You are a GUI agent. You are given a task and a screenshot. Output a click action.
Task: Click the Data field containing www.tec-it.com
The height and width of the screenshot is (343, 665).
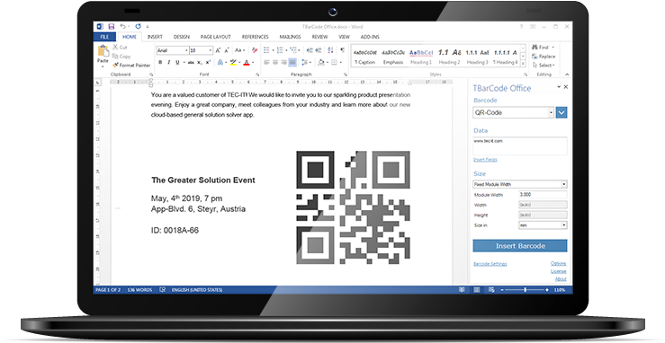[520, 146]
